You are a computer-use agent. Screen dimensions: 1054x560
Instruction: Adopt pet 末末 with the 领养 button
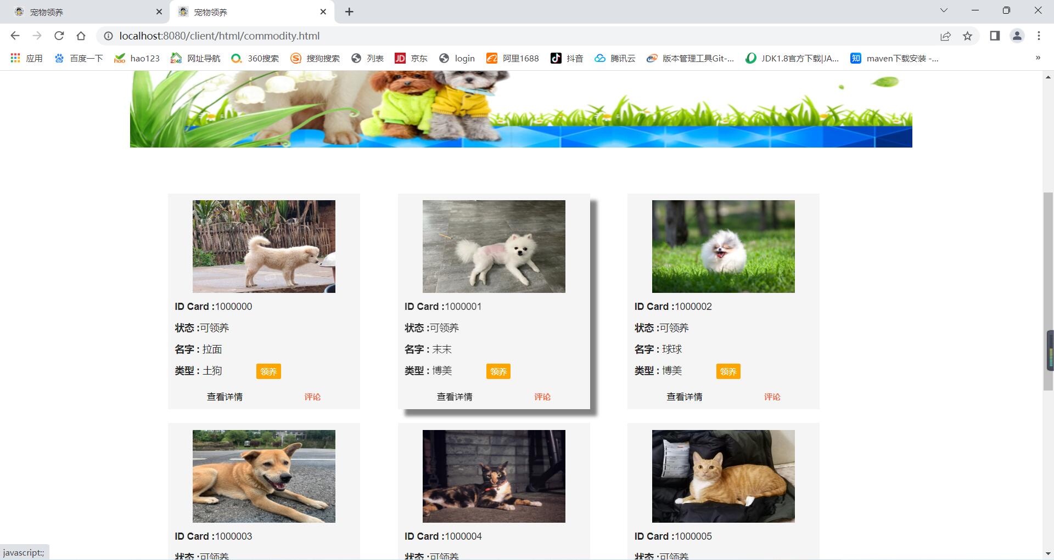[x=498, y=371]
